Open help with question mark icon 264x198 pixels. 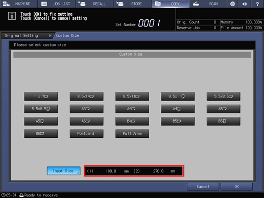[x=257, y=4]
